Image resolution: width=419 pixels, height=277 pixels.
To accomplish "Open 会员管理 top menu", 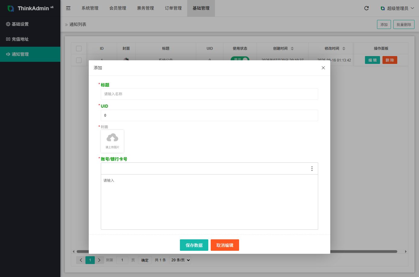I will (x=118, y=8).
